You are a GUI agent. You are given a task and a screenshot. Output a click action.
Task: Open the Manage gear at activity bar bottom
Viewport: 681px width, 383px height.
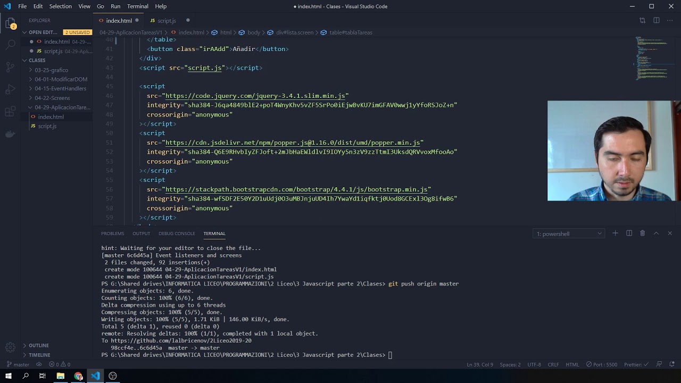pyautogui.click(x=10, y=347)
